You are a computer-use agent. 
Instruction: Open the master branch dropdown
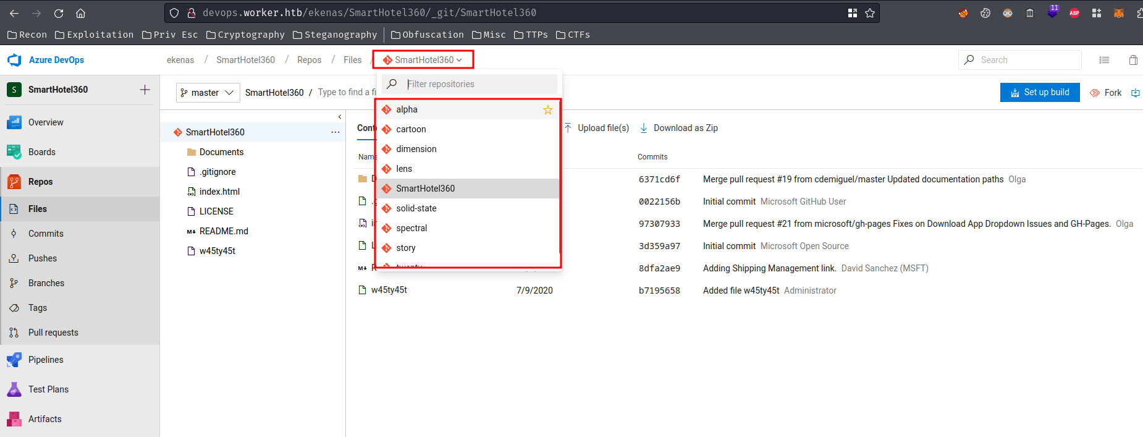(x=208, y=93)
